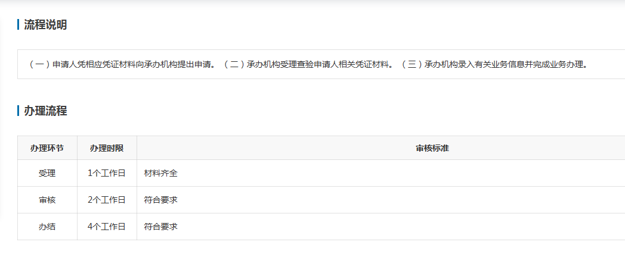Screen dimensions: 625x264
Task: Click the （一） numbering marker in description
Action: tap(40, 64)
